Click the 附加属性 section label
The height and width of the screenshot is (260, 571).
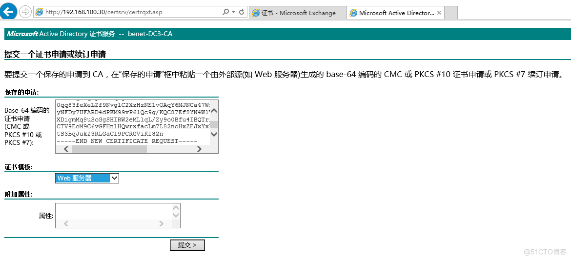tap(18, 195)
